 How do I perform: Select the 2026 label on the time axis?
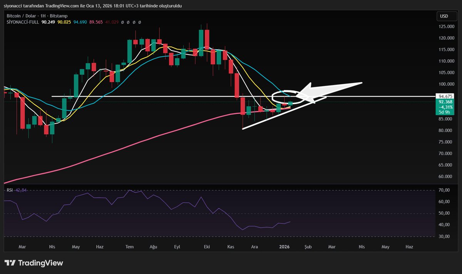(x=284, y=247)
